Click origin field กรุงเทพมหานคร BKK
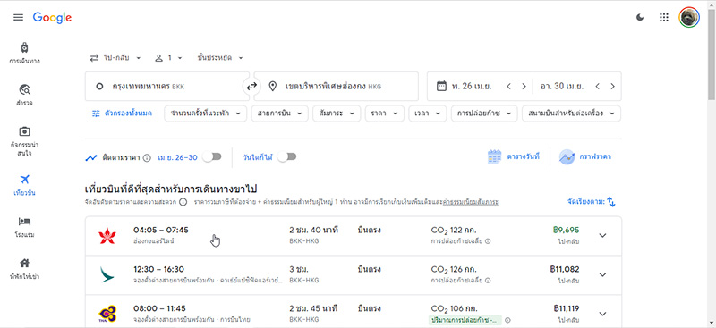Image resolution: width=716 pixels, height=328 pixels. click(x=167, y=86)
